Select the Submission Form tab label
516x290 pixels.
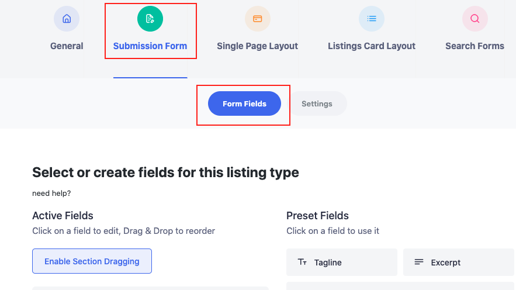(x=150, y=46)
